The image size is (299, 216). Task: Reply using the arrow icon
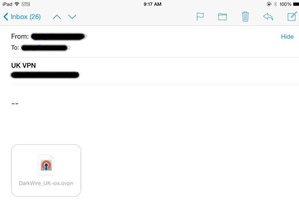coord(268,17)
